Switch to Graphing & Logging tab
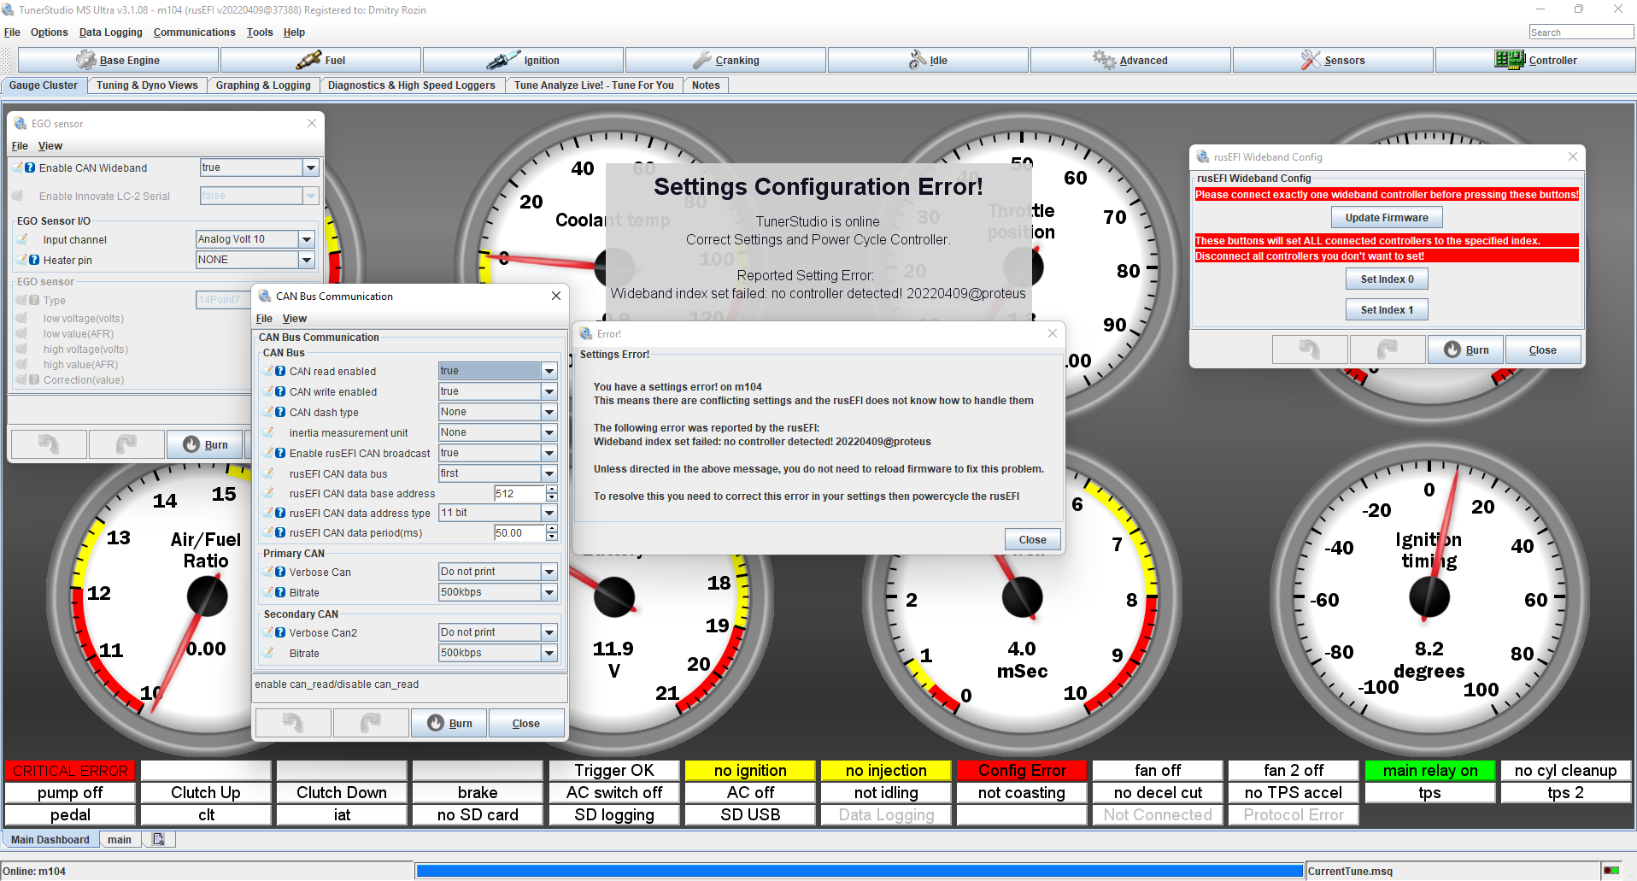1637x881 pixels. [x=263, y=85]
